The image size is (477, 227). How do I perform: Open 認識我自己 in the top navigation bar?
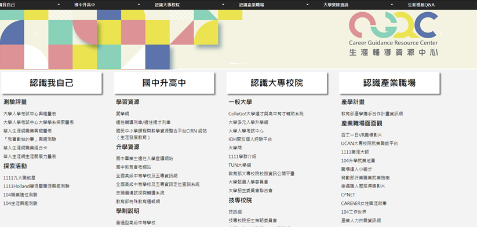tap(8, 5)
